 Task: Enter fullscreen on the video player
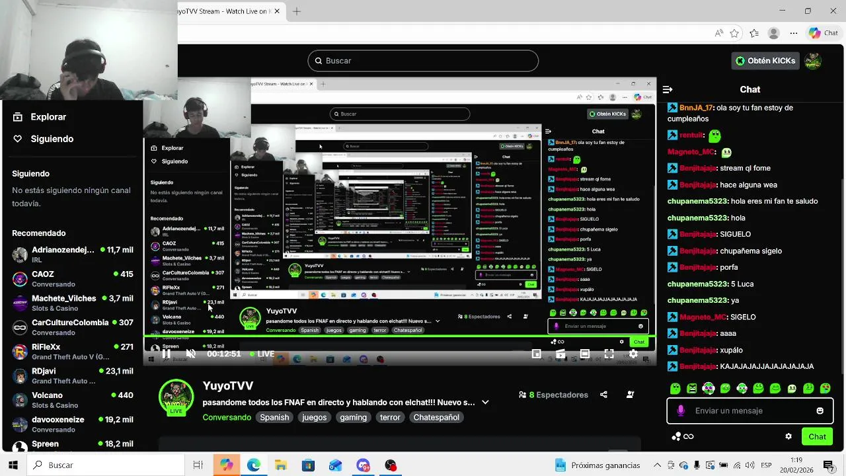pos(609,354)
